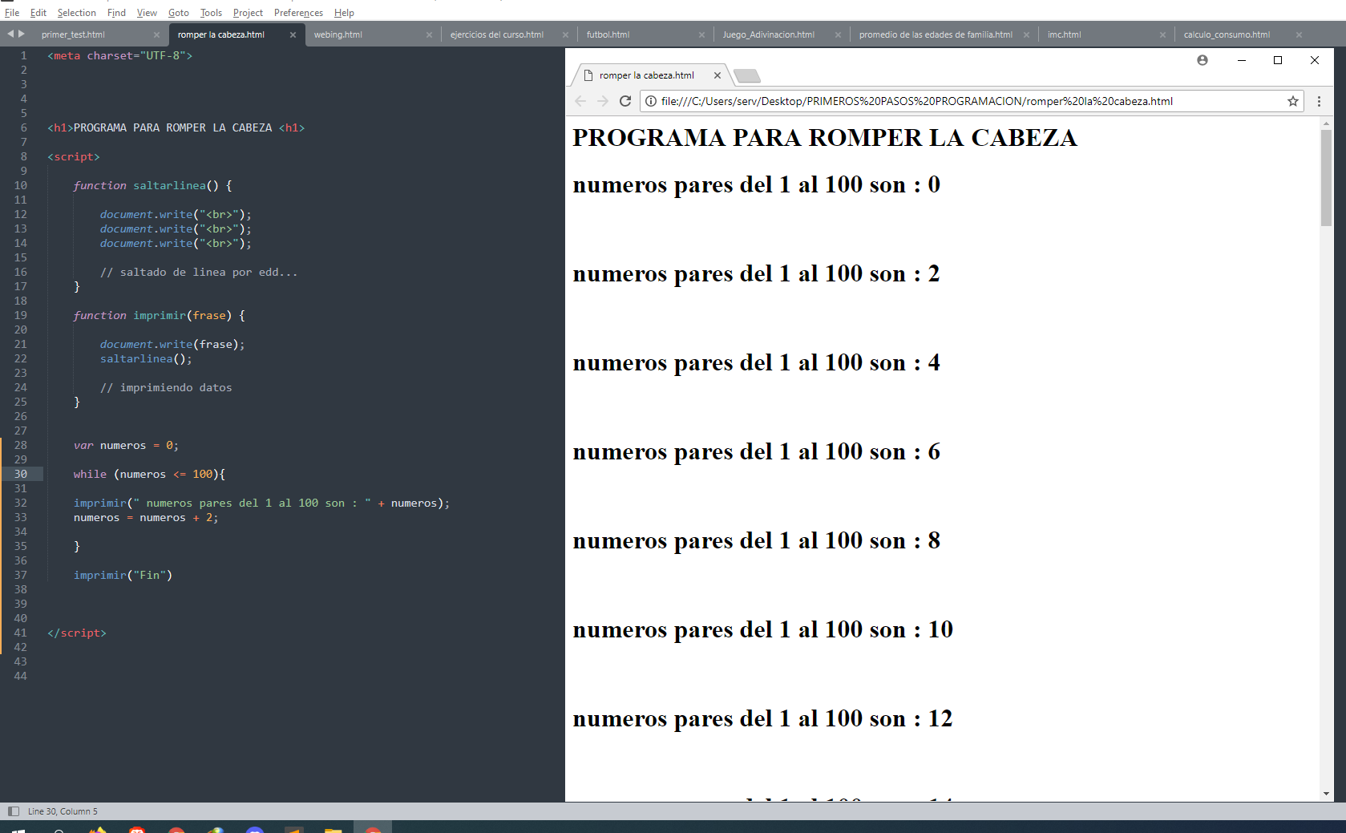Switch to imc.html tab
This screenshot has height=833, width=1346.
pyautogui.click(x=1064, y=34)
